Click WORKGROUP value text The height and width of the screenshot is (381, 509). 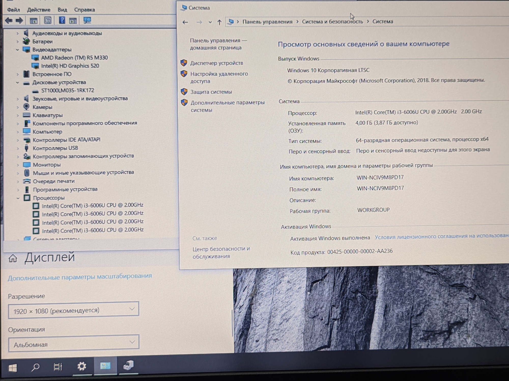pos(373,210)
